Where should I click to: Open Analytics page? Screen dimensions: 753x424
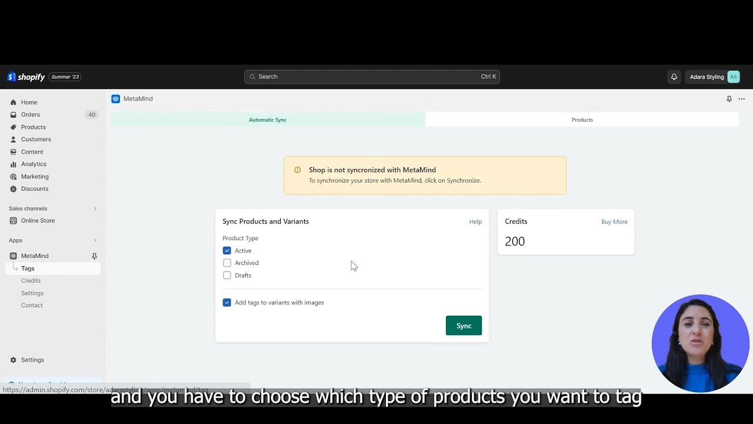[34, 164]
